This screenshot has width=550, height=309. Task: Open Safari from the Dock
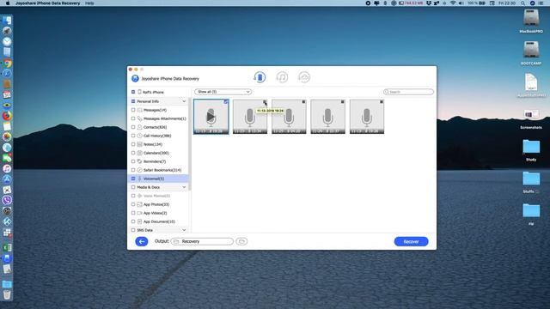(7, 74)
